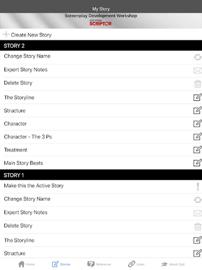Tap the plus icon beside Create New Story
Image resolution: width=202 pixels, height=270 pixels.
coord(6,34)
